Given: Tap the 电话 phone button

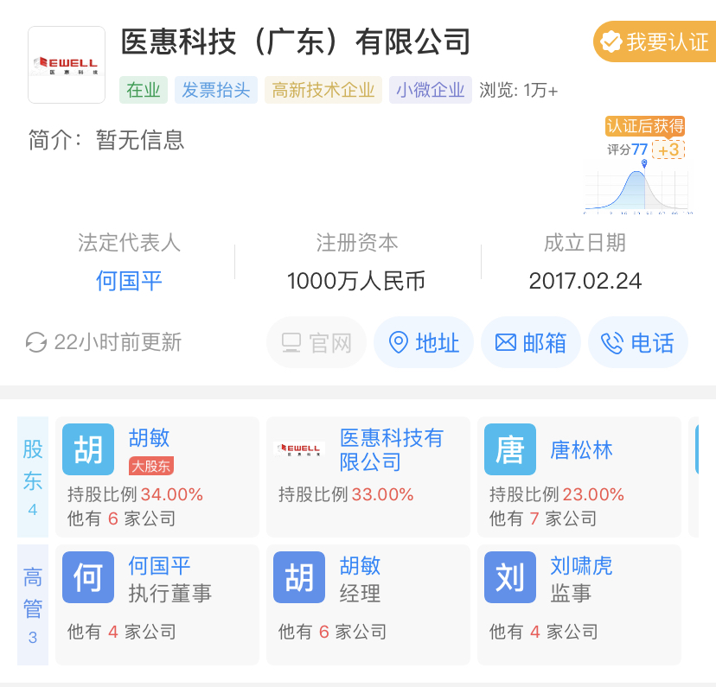Looking at the screenshot, I should click(x=638, y=343).
